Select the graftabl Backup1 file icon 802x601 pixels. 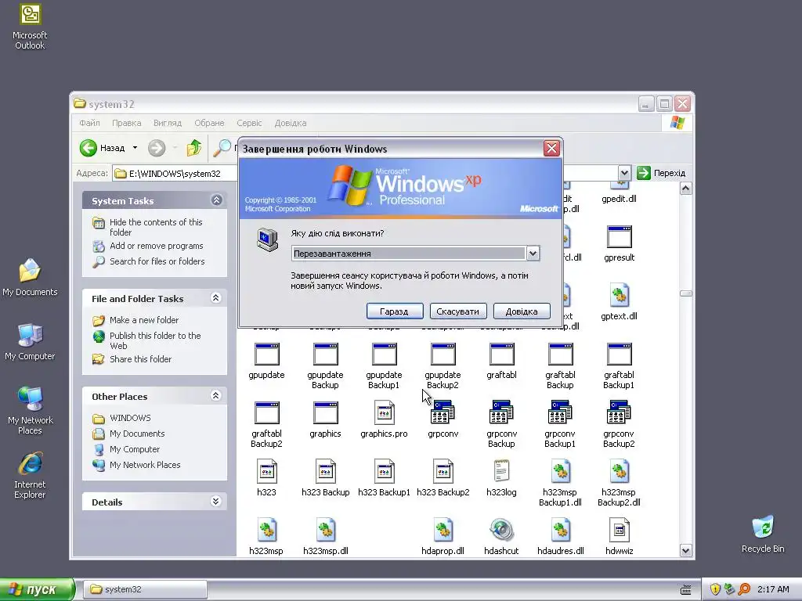pyautogui.click(x=619, y=354)
